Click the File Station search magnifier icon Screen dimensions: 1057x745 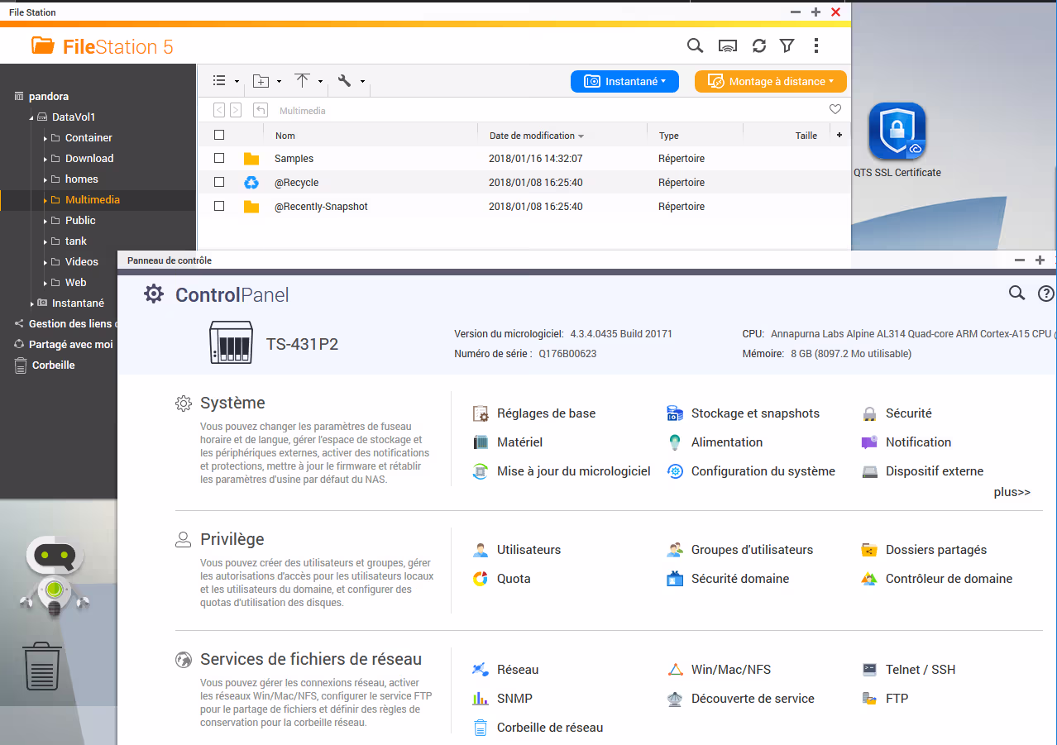click(695, 46)
